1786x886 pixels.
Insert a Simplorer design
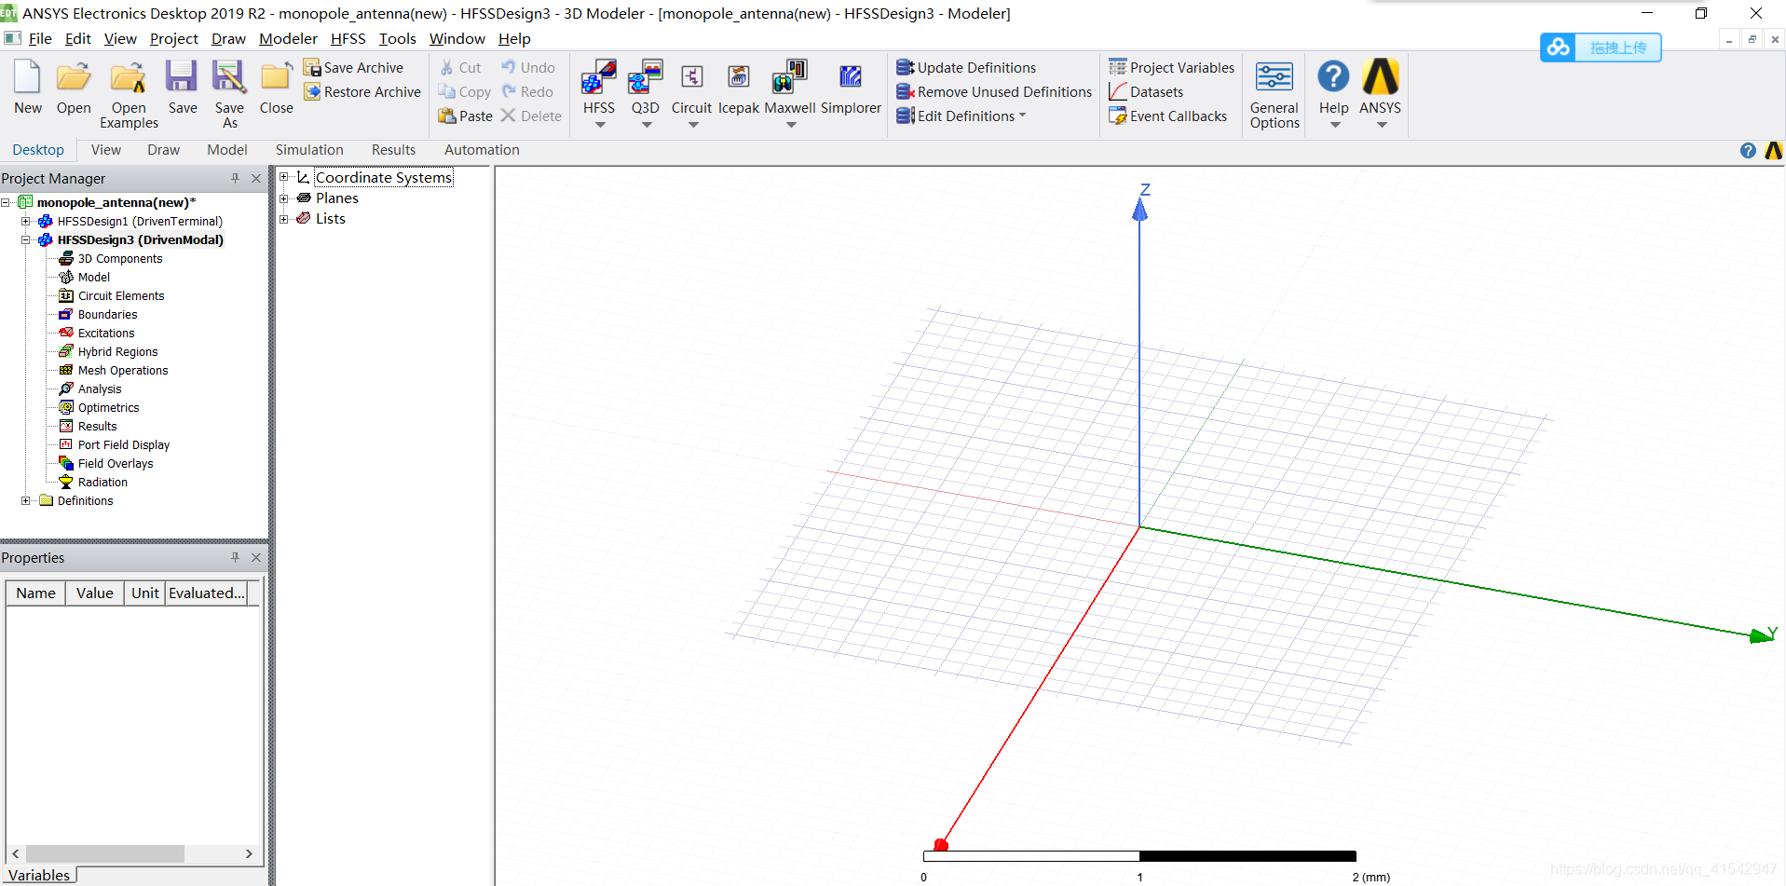[851, 77]
